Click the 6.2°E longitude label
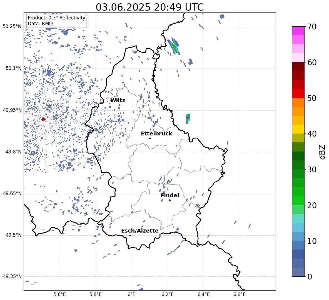329x300 pixels. click(168, 294)
